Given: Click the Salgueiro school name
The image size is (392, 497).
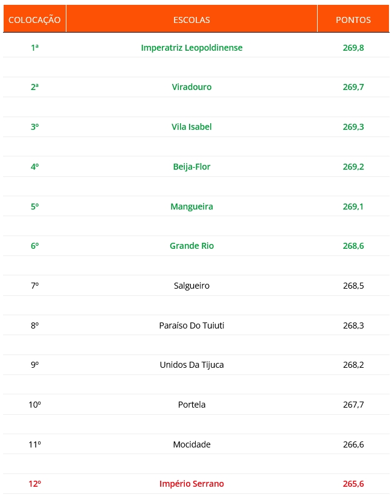Looking at the screenshot, I should pyautogui.click(x=191, y=286).
